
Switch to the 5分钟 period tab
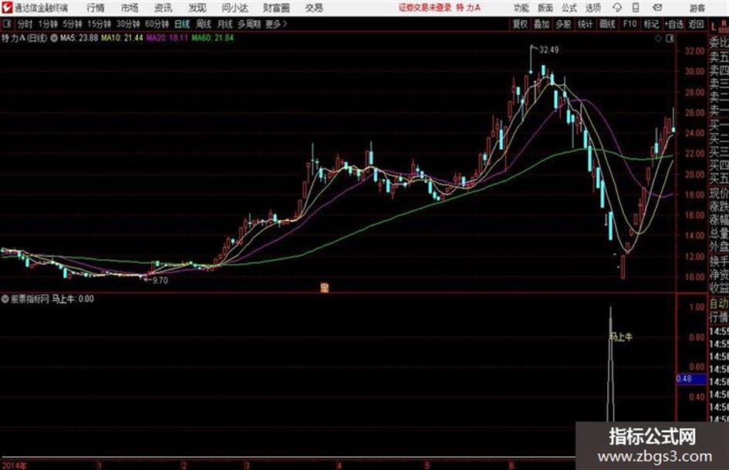(73, 24)
